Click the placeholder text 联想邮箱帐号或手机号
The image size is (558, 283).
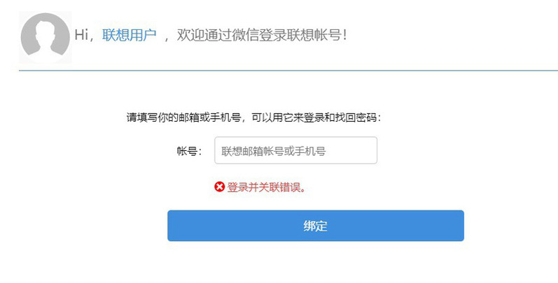[273, 151]
